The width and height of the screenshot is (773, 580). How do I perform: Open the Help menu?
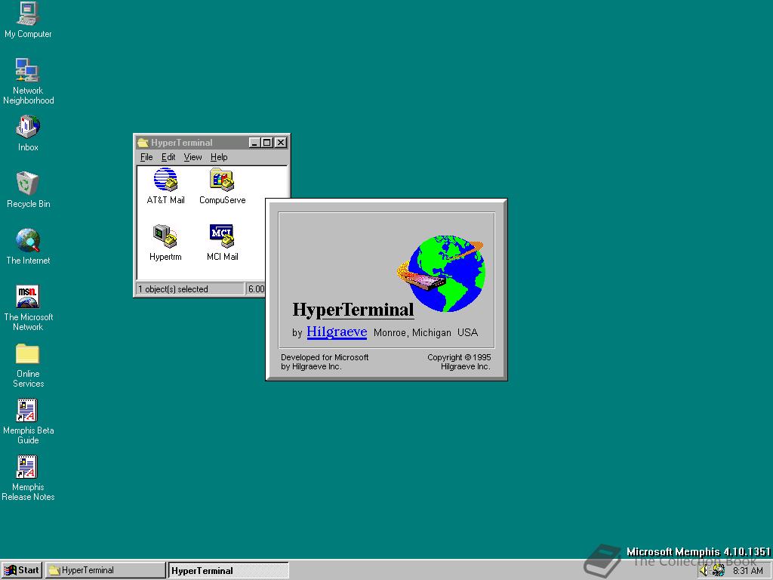pos(219,157)
